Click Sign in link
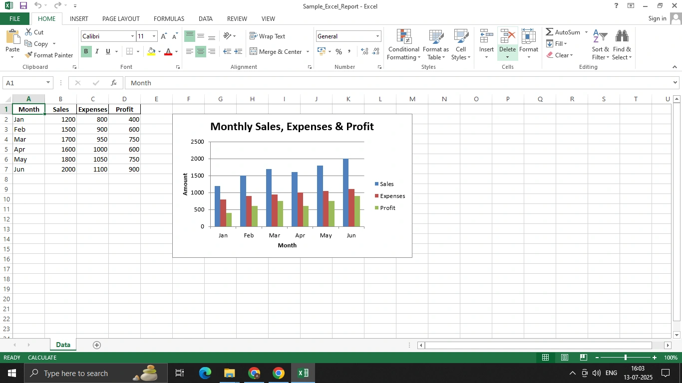The height and width of the screenshot is (383, 682). (657, 19)
